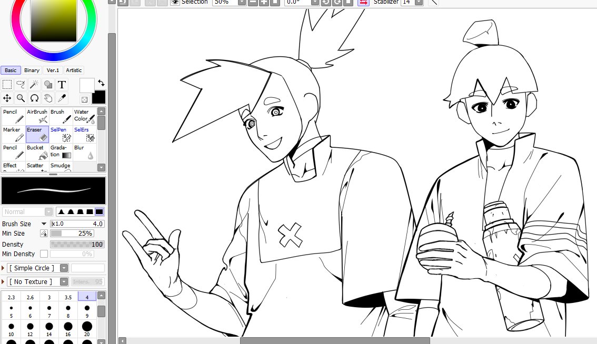The height and width of the screenshot is (344, 597).
Task: Enable the Min Density checkbox
Action: [x=44, y=254]
